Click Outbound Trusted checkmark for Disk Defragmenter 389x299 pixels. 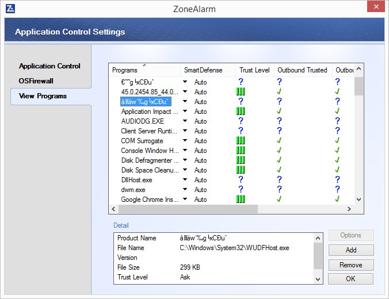pyautogui.click(x=279, y=160)
